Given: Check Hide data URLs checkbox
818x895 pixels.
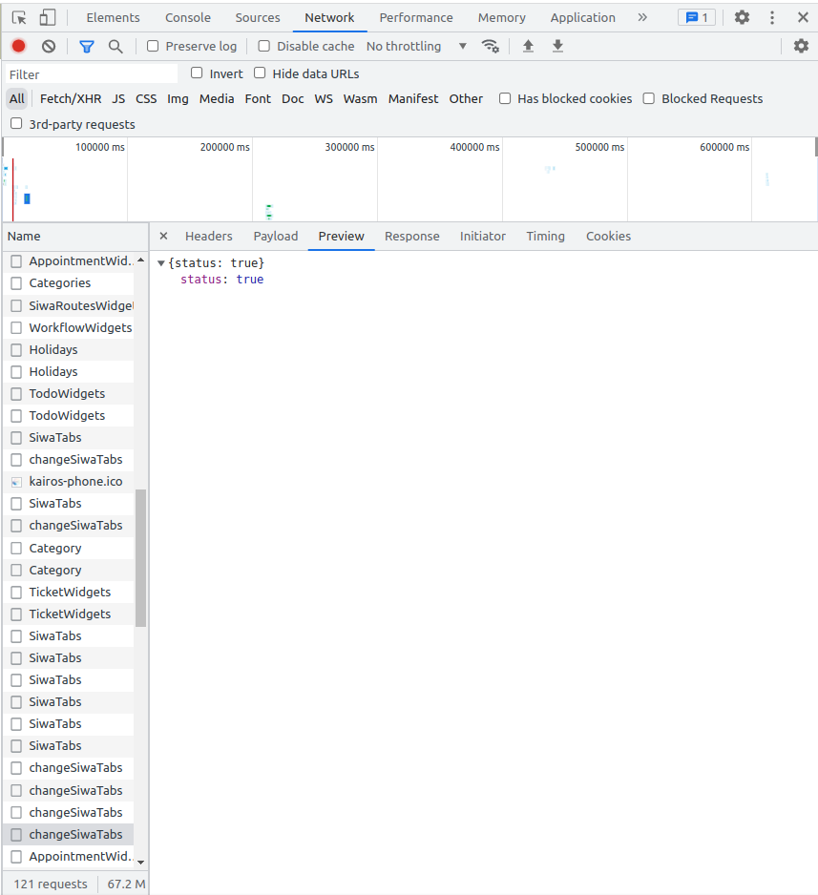Looking at the screenshot, I should 260,73.
